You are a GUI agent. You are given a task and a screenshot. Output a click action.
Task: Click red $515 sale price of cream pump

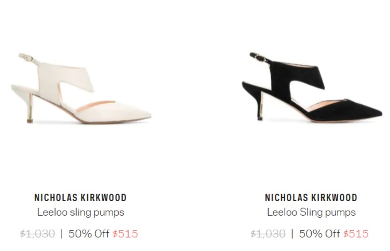coord(125,233)
